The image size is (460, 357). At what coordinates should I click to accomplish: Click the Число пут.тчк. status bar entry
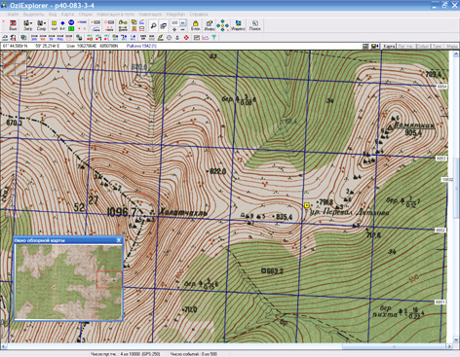(x=125, y=354)
